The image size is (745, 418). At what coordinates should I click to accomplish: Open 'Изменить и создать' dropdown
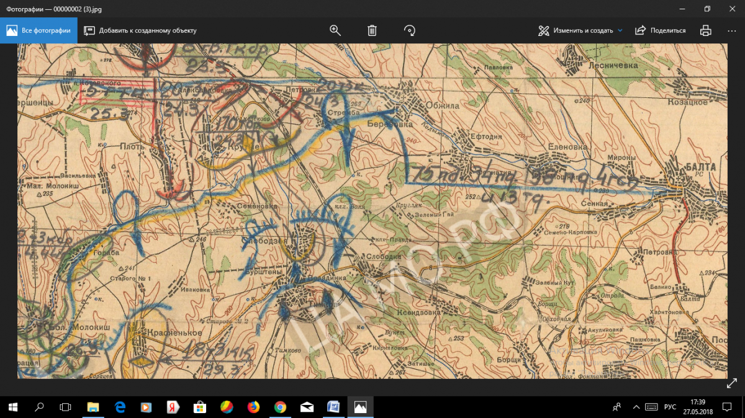coord(580,30)
